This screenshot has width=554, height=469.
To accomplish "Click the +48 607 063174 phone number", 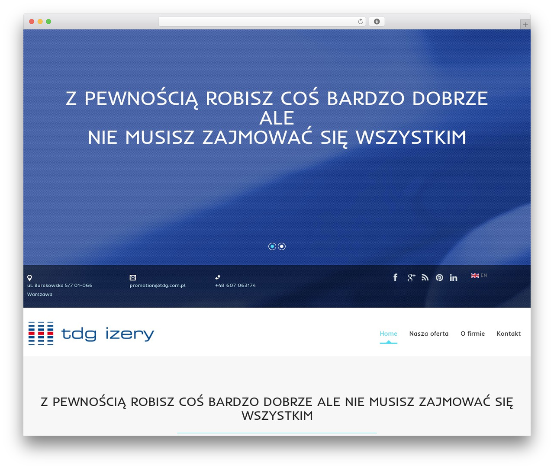I will click(x=235, y=286).
